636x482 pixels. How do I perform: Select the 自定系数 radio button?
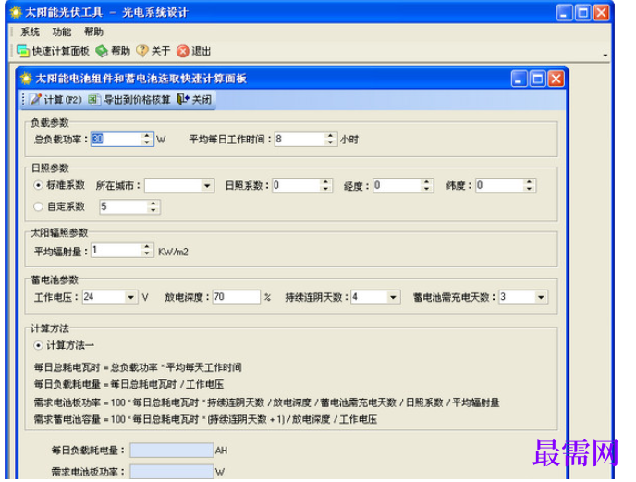tap(38, 206)
